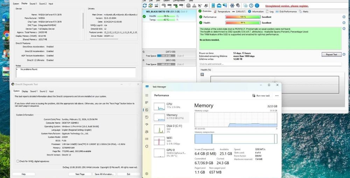Open Sound 2 tab in DirectX window showing Device details
This screenshot has width=350, height=178.
click(43, 3)
